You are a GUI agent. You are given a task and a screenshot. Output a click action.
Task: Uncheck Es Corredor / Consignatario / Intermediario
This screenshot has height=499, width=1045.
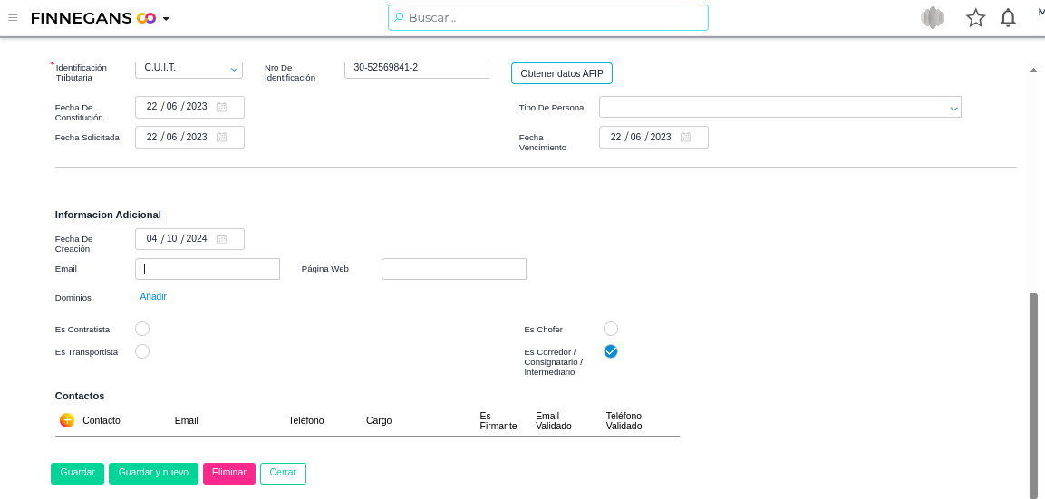611,351
